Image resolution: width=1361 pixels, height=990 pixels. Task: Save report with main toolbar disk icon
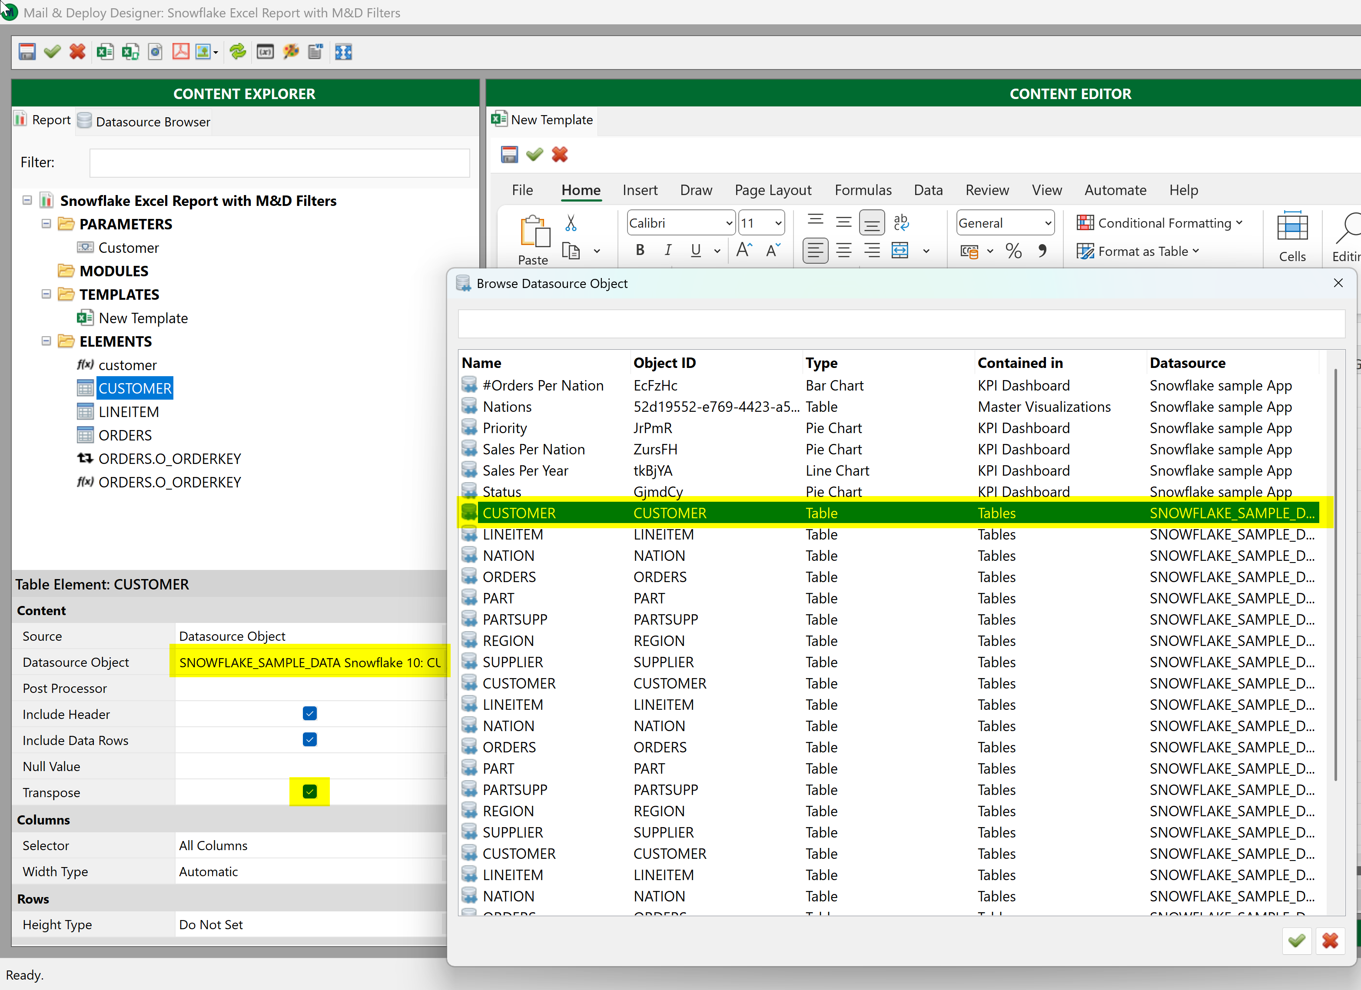pyautogui.click(x=27, y=52)
